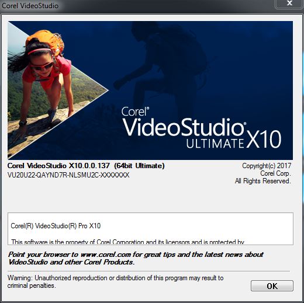Click the OK button

pyautogui.click(x=272, y=286)
